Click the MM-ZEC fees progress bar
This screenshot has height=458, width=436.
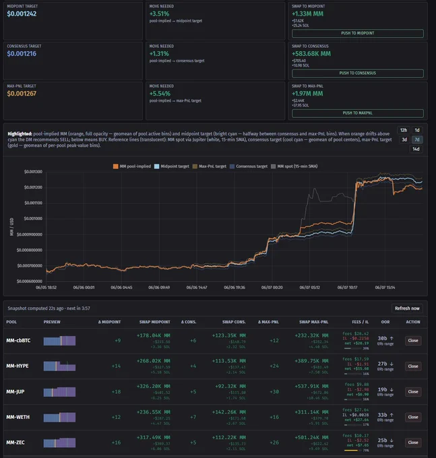click(x=353, y=450)
